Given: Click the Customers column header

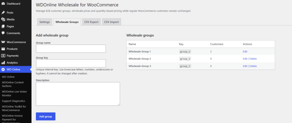Looking at the screenshot, I should (217, 44).
